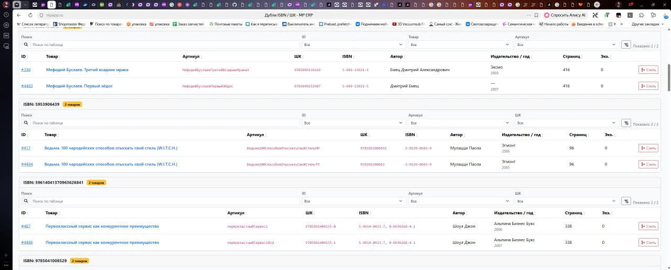Image resolution: width=671 pixels, height=270 pixels.
Task: Click the site info shield icon
Action: 40,15
